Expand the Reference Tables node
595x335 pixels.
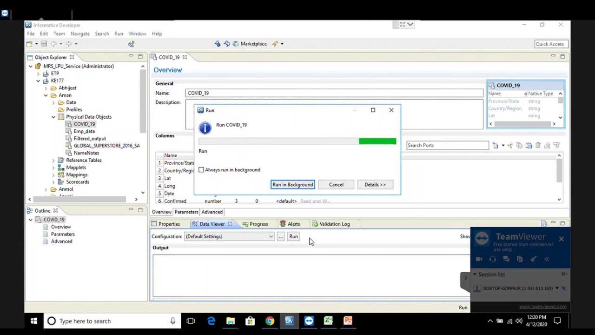click(x=53, y=160)
